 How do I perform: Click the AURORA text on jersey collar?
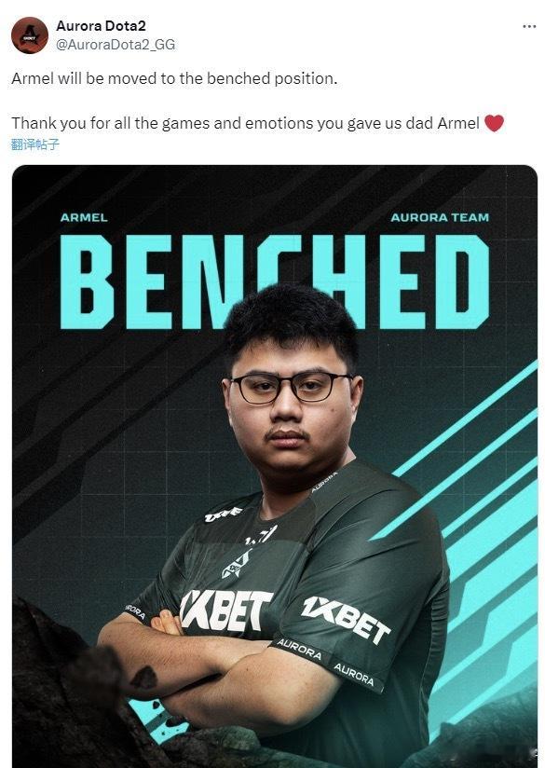point(324,482)
